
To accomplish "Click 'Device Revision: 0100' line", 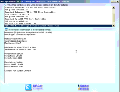I will [13, 58].
